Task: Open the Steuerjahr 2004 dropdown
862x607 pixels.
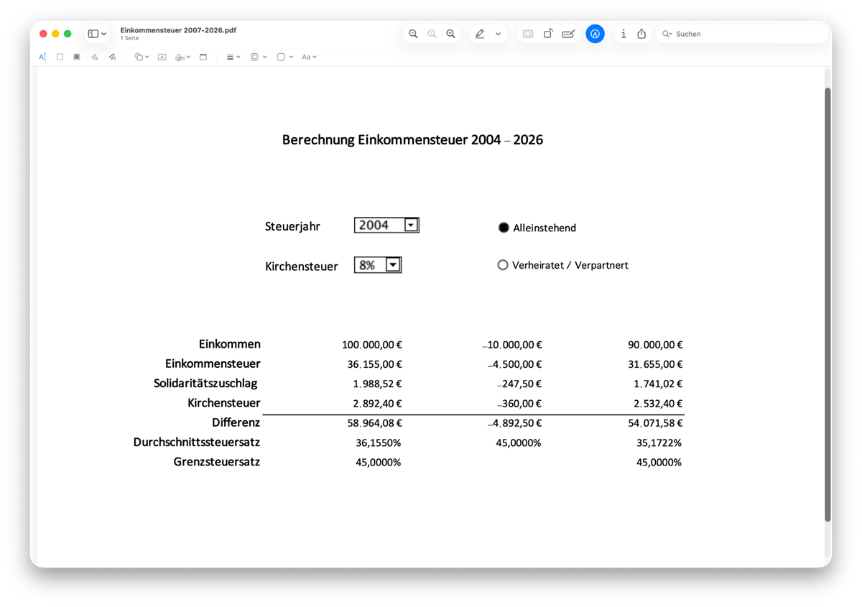Action: (410, 226)
